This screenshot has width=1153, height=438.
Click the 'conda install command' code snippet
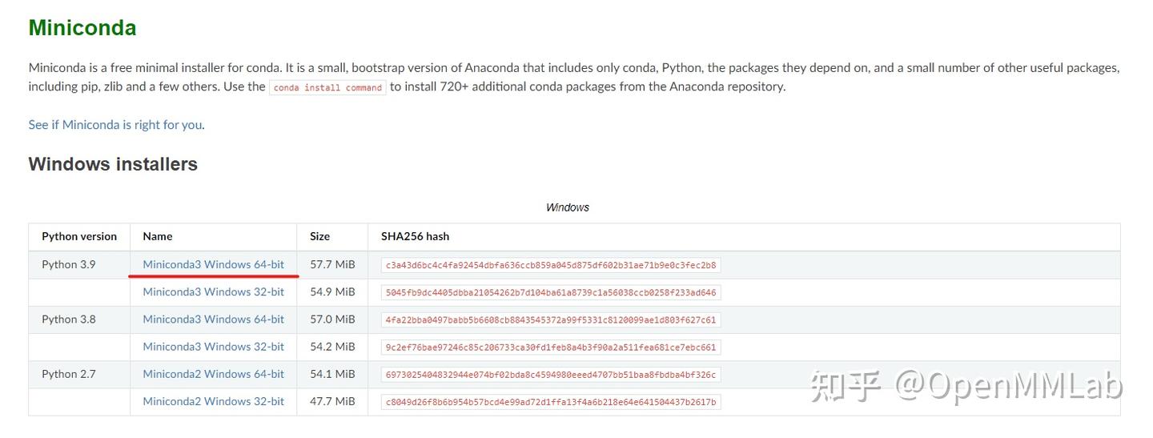[x=327, y=87]
